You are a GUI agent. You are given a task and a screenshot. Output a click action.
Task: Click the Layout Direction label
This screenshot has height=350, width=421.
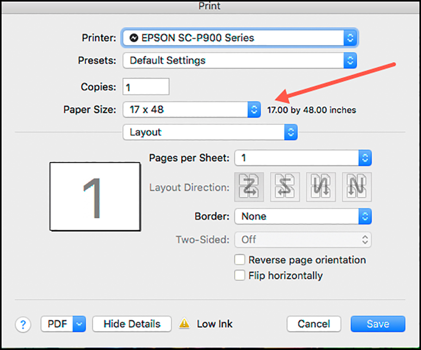(x=189, y=187)
